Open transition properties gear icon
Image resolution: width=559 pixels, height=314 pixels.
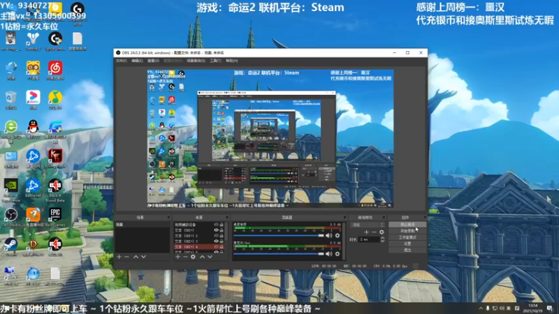pos(382,232)
